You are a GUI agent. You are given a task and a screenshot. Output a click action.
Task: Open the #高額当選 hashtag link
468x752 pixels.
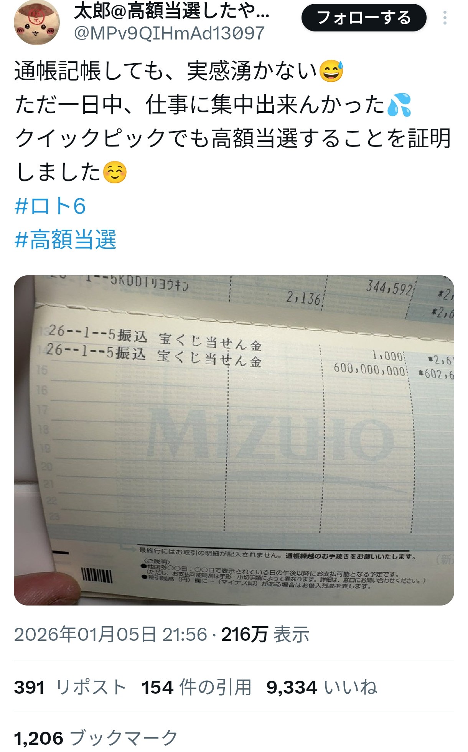(x=65, y=240)
